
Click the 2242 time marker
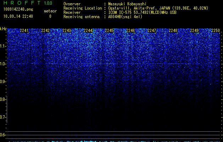pos(45,31)
